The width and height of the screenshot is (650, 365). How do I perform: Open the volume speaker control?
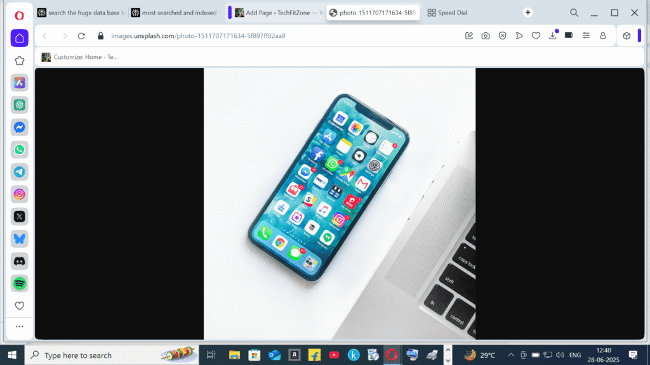click(x=560, y=355)
